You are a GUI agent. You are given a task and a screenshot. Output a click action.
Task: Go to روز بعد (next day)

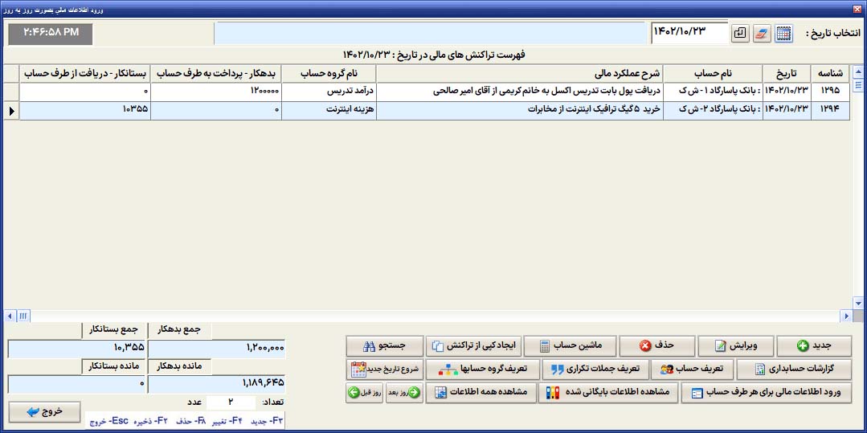pos(403,393)
